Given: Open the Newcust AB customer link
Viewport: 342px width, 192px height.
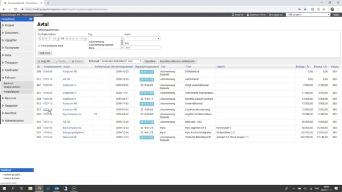Looking at the screenshot, I should [69, 137].
